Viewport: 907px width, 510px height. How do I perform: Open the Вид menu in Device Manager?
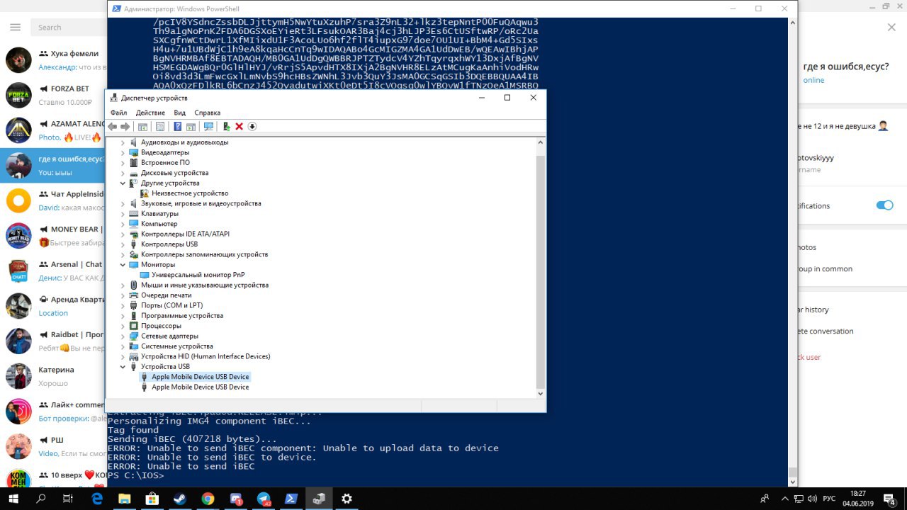click(x=180, y=113)
